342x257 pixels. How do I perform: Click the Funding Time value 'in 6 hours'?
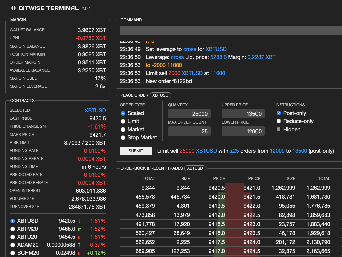(x=94, y=167)
